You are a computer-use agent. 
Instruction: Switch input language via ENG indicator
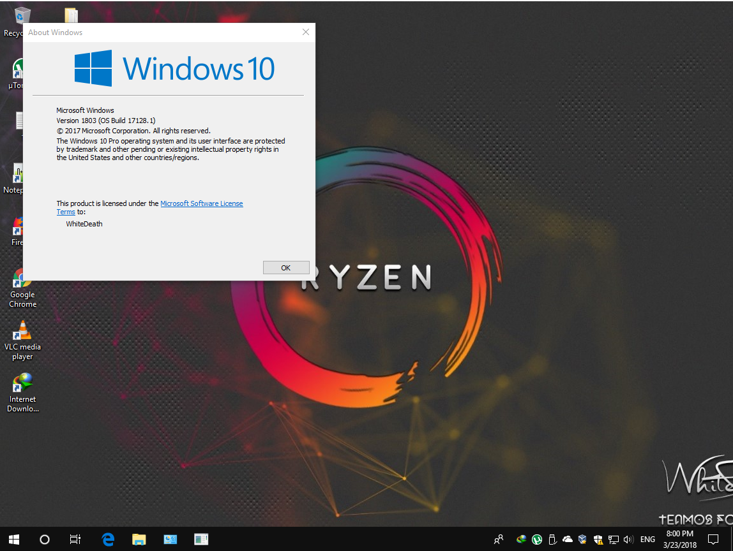[647, 540]
